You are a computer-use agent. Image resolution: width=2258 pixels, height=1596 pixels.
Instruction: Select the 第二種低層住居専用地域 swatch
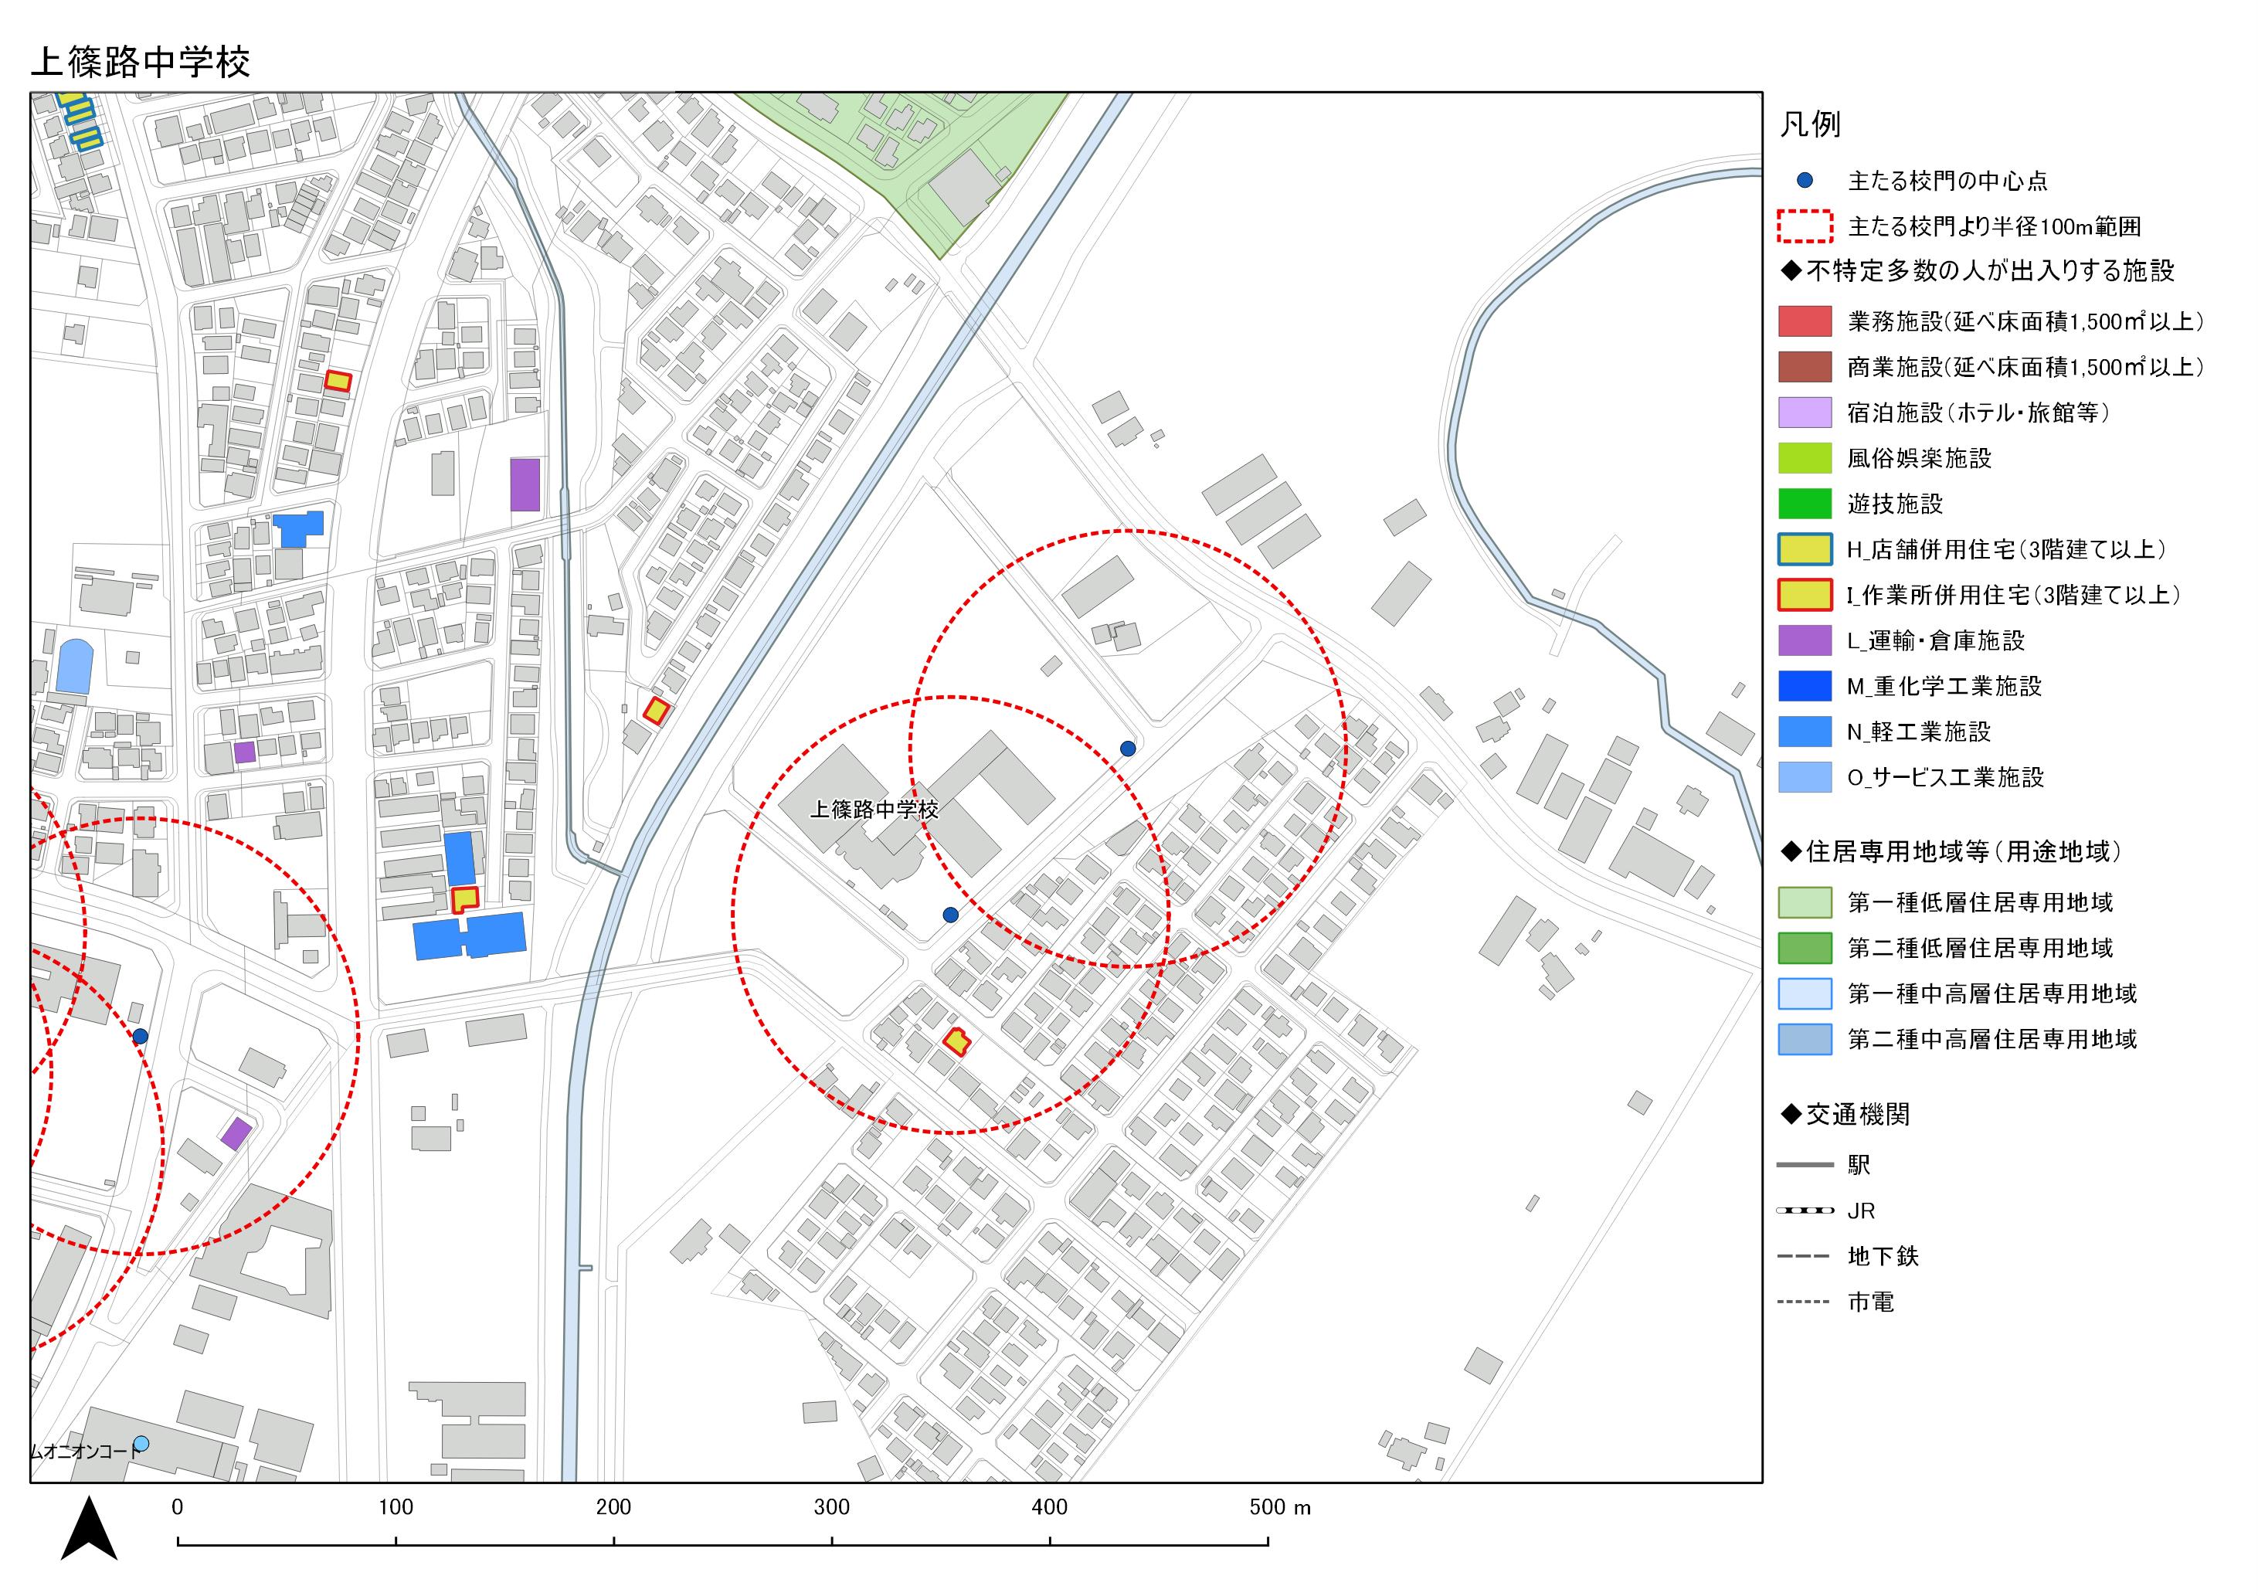point(1805,948)
